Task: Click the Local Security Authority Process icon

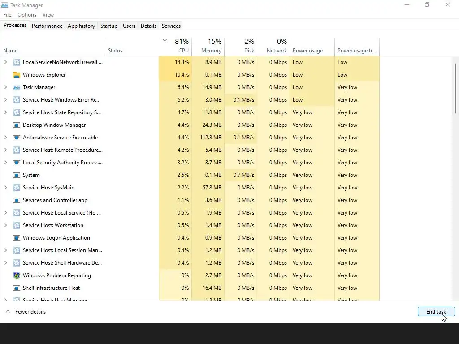Action: pos(17,162)
